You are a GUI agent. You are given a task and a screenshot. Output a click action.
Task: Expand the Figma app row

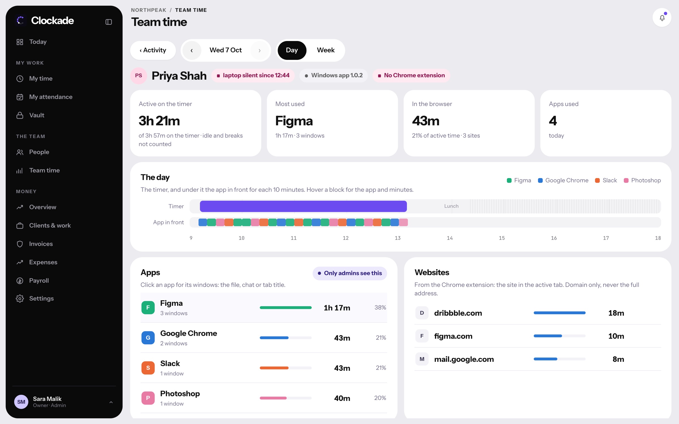pyautogui.click(x=264, y=308)
